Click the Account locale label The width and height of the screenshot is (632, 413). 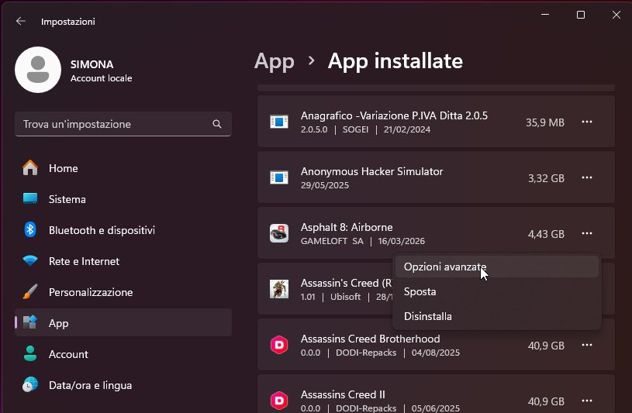pyautogui.click(x=101, y=78)
